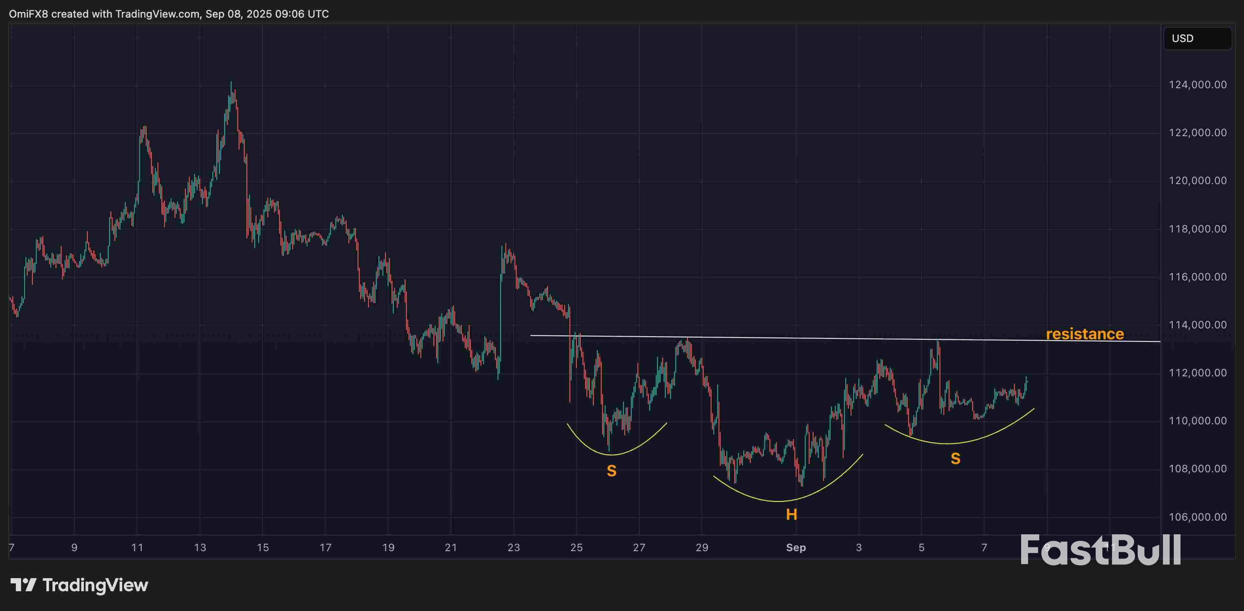
Task: Click the H head label
Action: (x=791, y=515)
